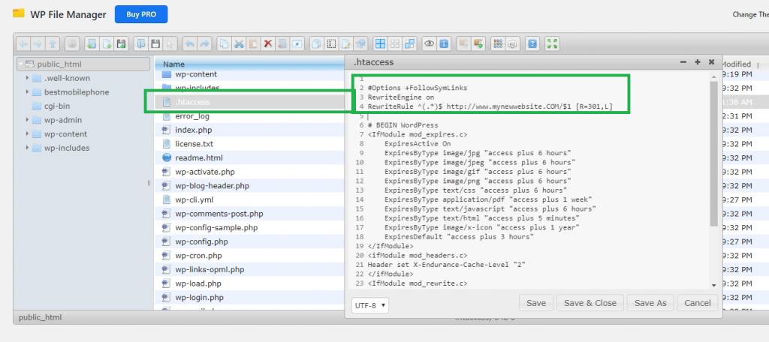Click the duplicate files icon

[316, 43]
